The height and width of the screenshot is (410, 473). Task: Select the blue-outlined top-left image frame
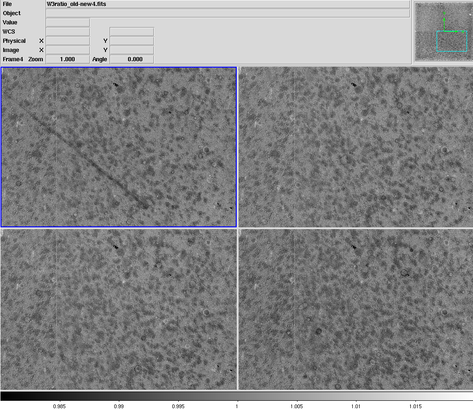point(118,147)
